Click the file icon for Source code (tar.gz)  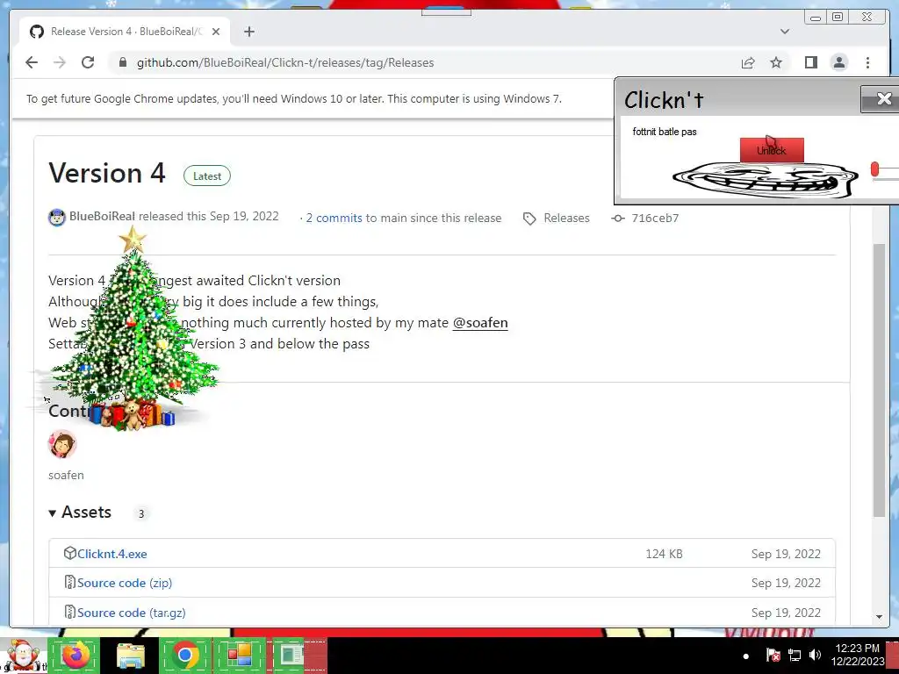pos(70,612)
